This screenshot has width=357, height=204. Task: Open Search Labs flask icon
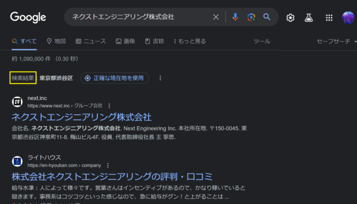coord(308,18)
